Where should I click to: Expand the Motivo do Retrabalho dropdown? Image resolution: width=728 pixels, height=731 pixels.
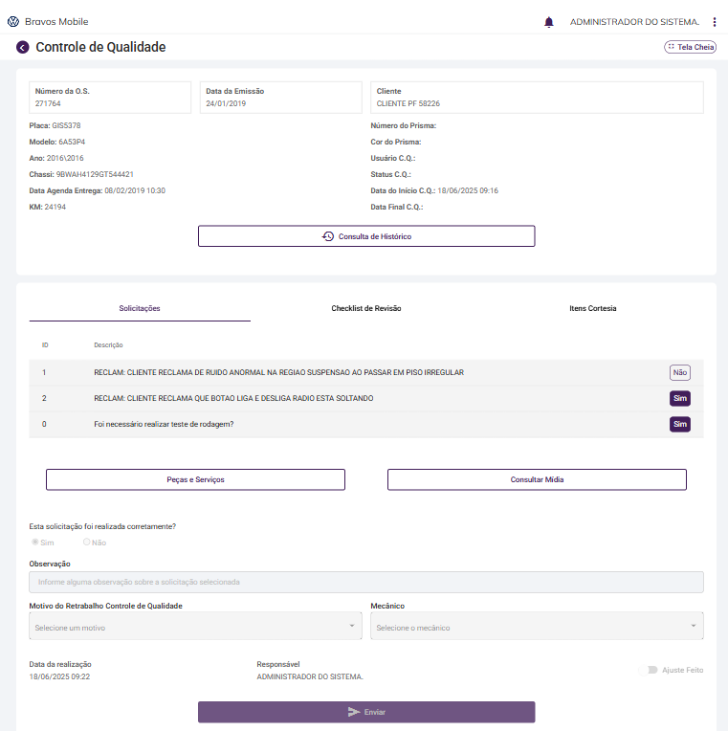[196, 627]
